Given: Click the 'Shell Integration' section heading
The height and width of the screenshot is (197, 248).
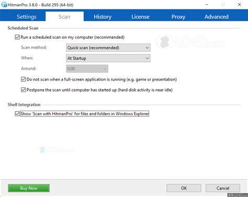Looking at the screenshot, I should (x=24, y=105).
